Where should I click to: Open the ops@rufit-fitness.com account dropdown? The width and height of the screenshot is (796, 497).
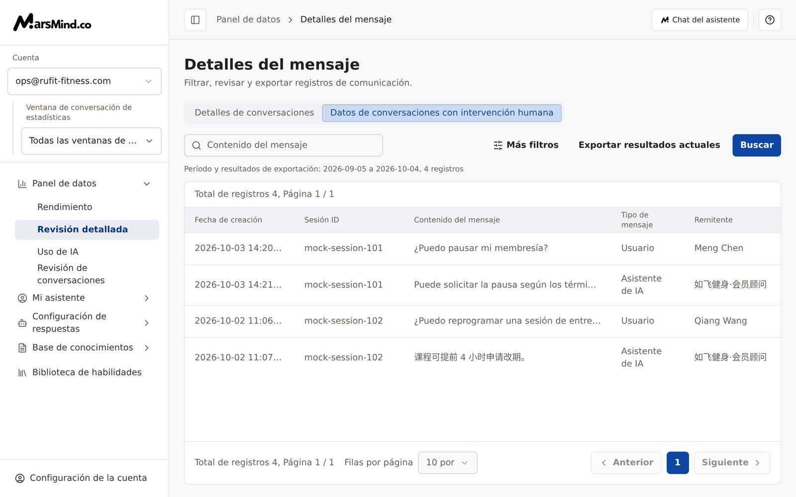point(85,81)
